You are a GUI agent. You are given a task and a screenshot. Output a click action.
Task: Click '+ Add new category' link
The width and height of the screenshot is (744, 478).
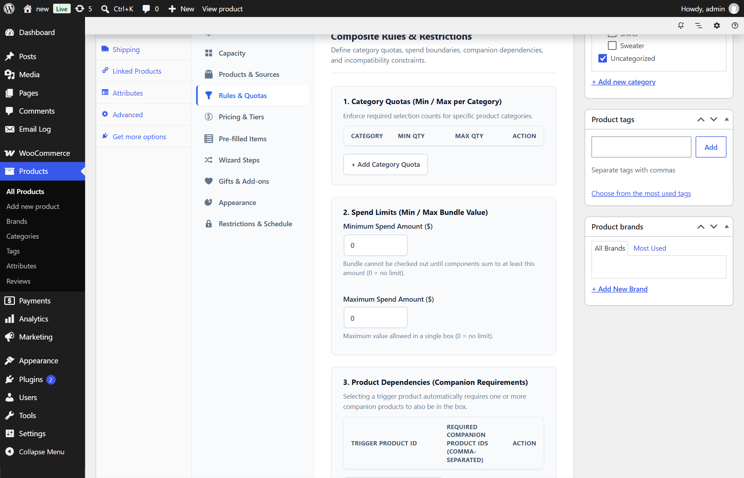(624, 82)
